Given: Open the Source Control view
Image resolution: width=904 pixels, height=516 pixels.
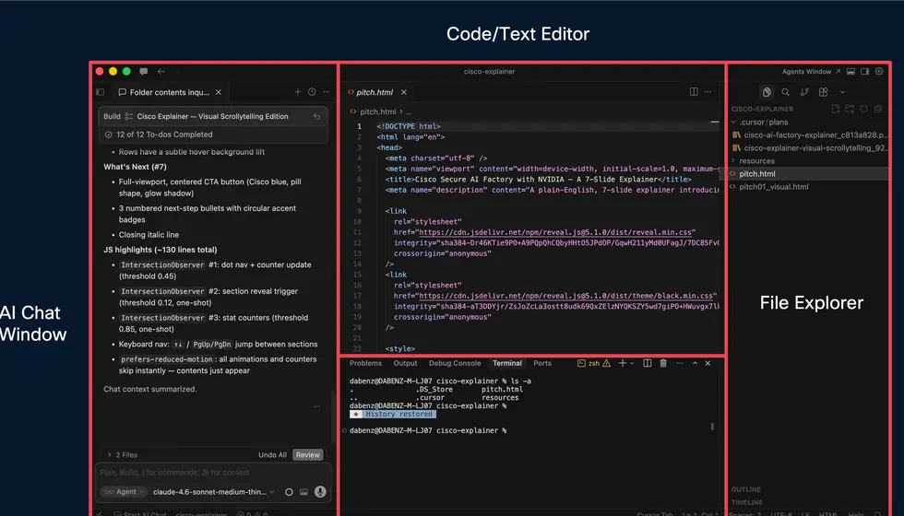Looking at the screenshot, I should tap(804, 92).
